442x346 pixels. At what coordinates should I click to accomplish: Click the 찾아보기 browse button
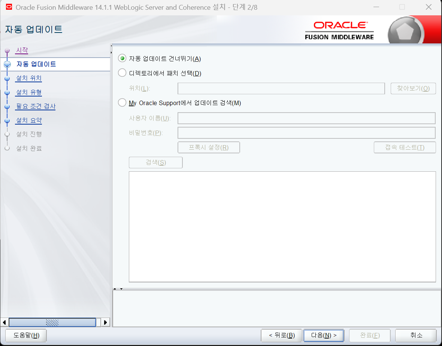413,88
